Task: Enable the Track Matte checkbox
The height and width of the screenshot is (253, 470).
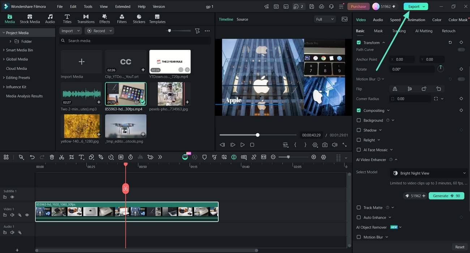Action: click(359, 208)
